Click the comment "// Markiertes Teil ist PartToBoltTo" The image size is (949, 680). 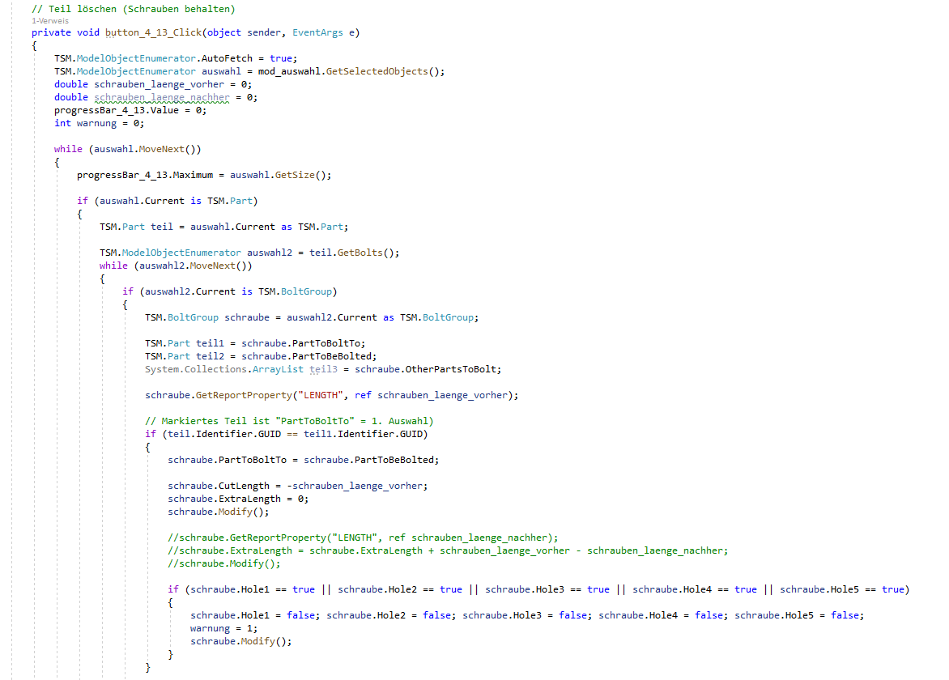coord(289,421)
